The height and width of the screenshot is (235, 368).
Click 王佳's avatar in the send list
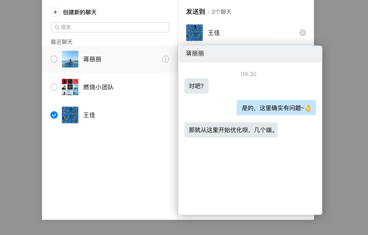194,33
